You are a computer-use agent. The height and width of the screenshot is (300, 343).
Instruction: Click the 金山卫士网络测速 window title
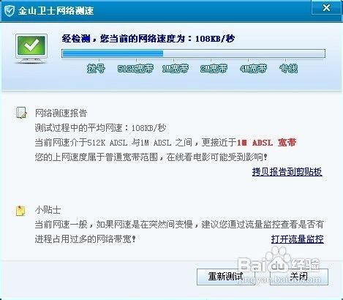click(x=56, y=11)
